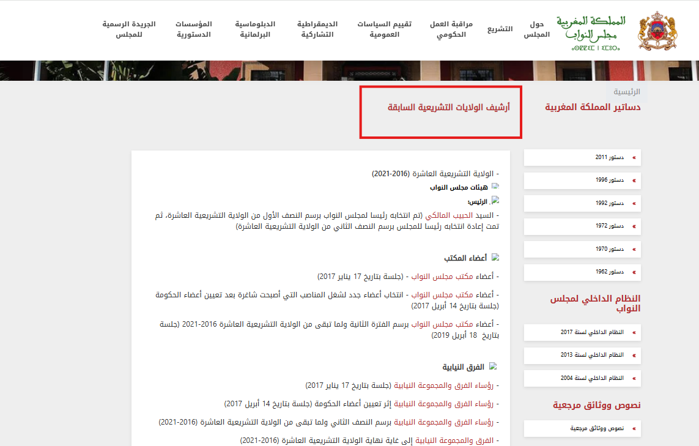Click the header banner photo strip
Viewport: 699px width, 446px height.
pyautogui.click(x=350, y=70)
